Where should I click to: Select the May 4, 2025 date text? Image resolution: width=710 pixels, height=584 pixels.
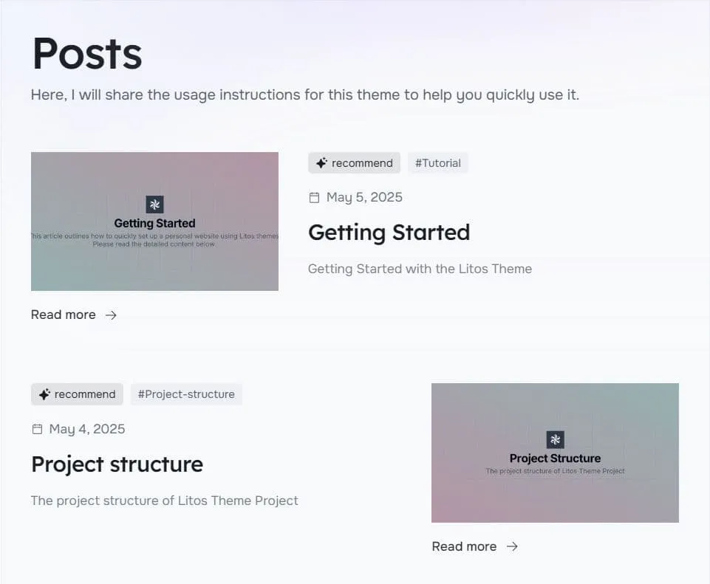[87, 429]
